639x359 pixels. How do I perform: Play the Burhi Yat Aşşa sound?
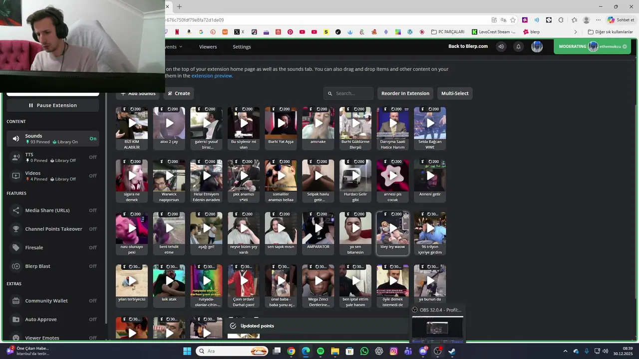pos(281,123)
